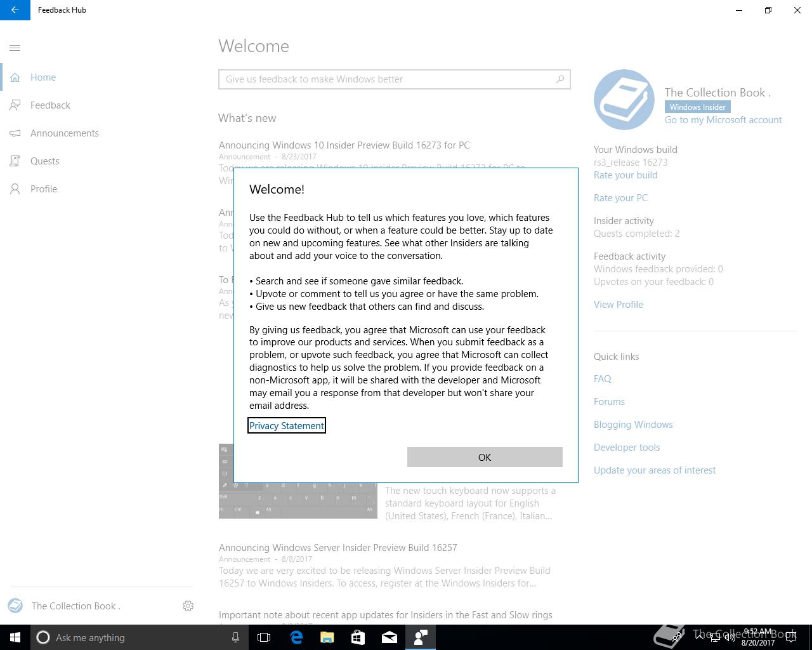
Task: Click Go to my Microsoft account
Action: (x=723, y=120)
